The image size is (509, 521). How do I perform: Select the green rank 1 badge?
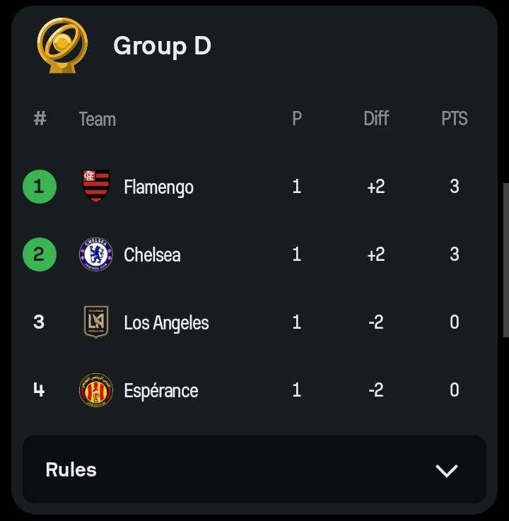pos(40,187)
